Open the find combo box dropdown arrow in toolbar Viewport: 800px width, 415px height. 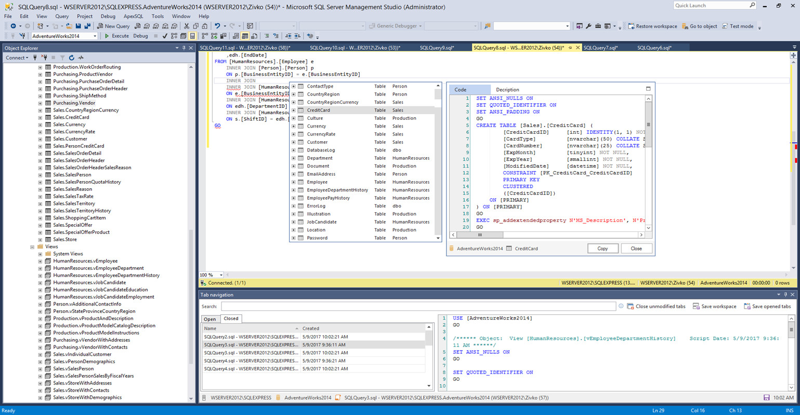coord(567,26)
